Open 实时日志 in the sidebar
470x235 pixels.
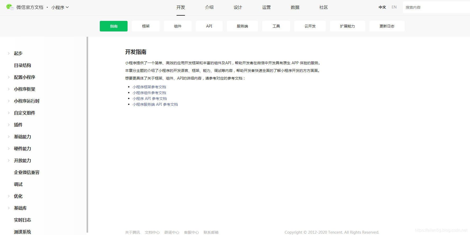22,220
